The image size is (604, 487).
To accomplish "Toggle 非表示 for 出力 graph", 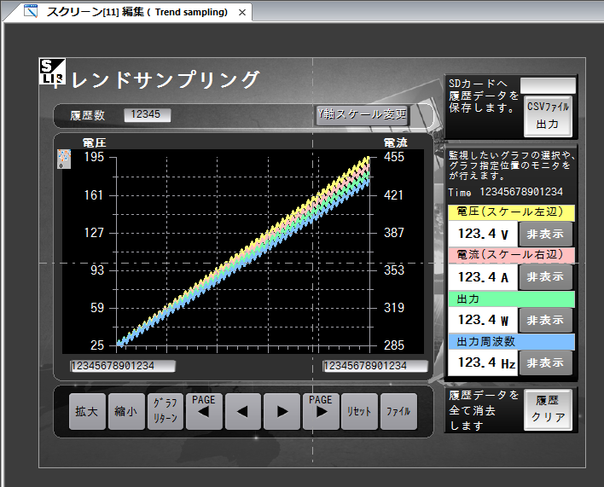I will pos(546,320).
